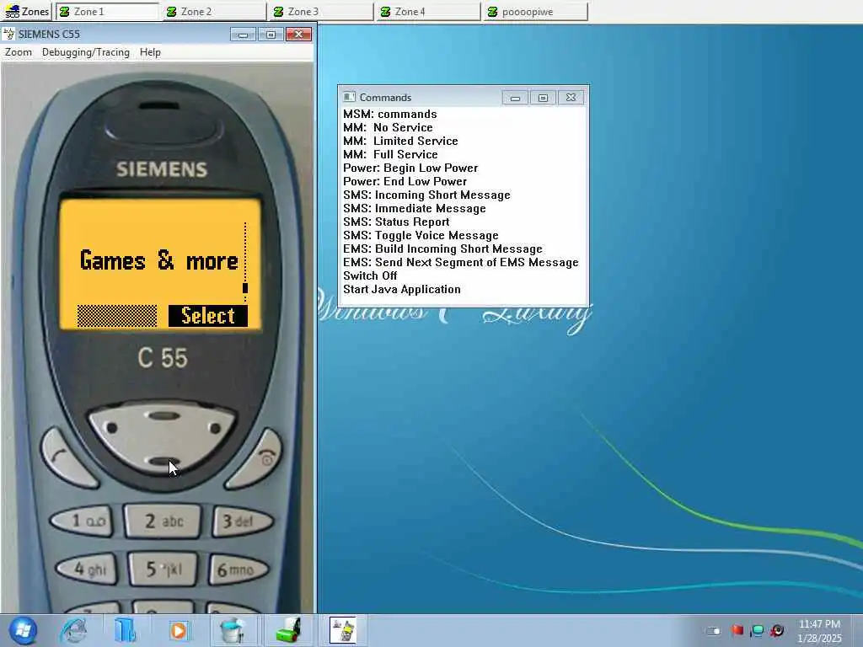This screenshot has width=863, height=647.
Task: Select 'SMS: Incoming Short Message' command
Action: pyautogui.click(x=426, y=195)
